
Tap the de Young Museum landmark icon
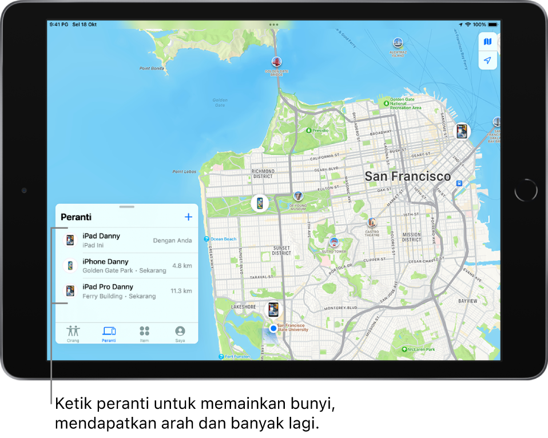point(298,196)
